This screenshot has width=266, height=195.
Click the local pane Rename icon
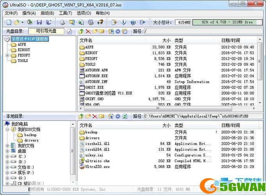102,116
